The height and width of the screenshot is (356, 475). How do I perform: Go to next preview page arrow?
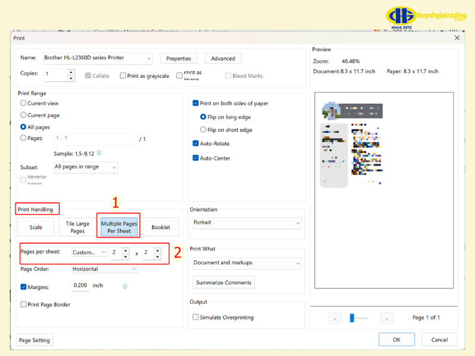(387, 319)
